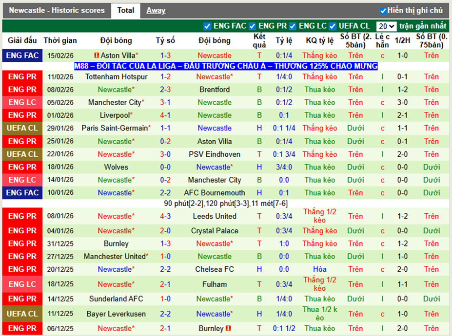Switch to the Away tab
This screenshot has height=336, width=452.
[x=156, y=11]
